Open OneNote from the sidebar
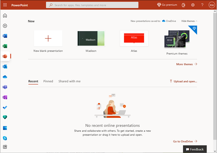Viewport: 217px width, 153px height. pos(5,97)
